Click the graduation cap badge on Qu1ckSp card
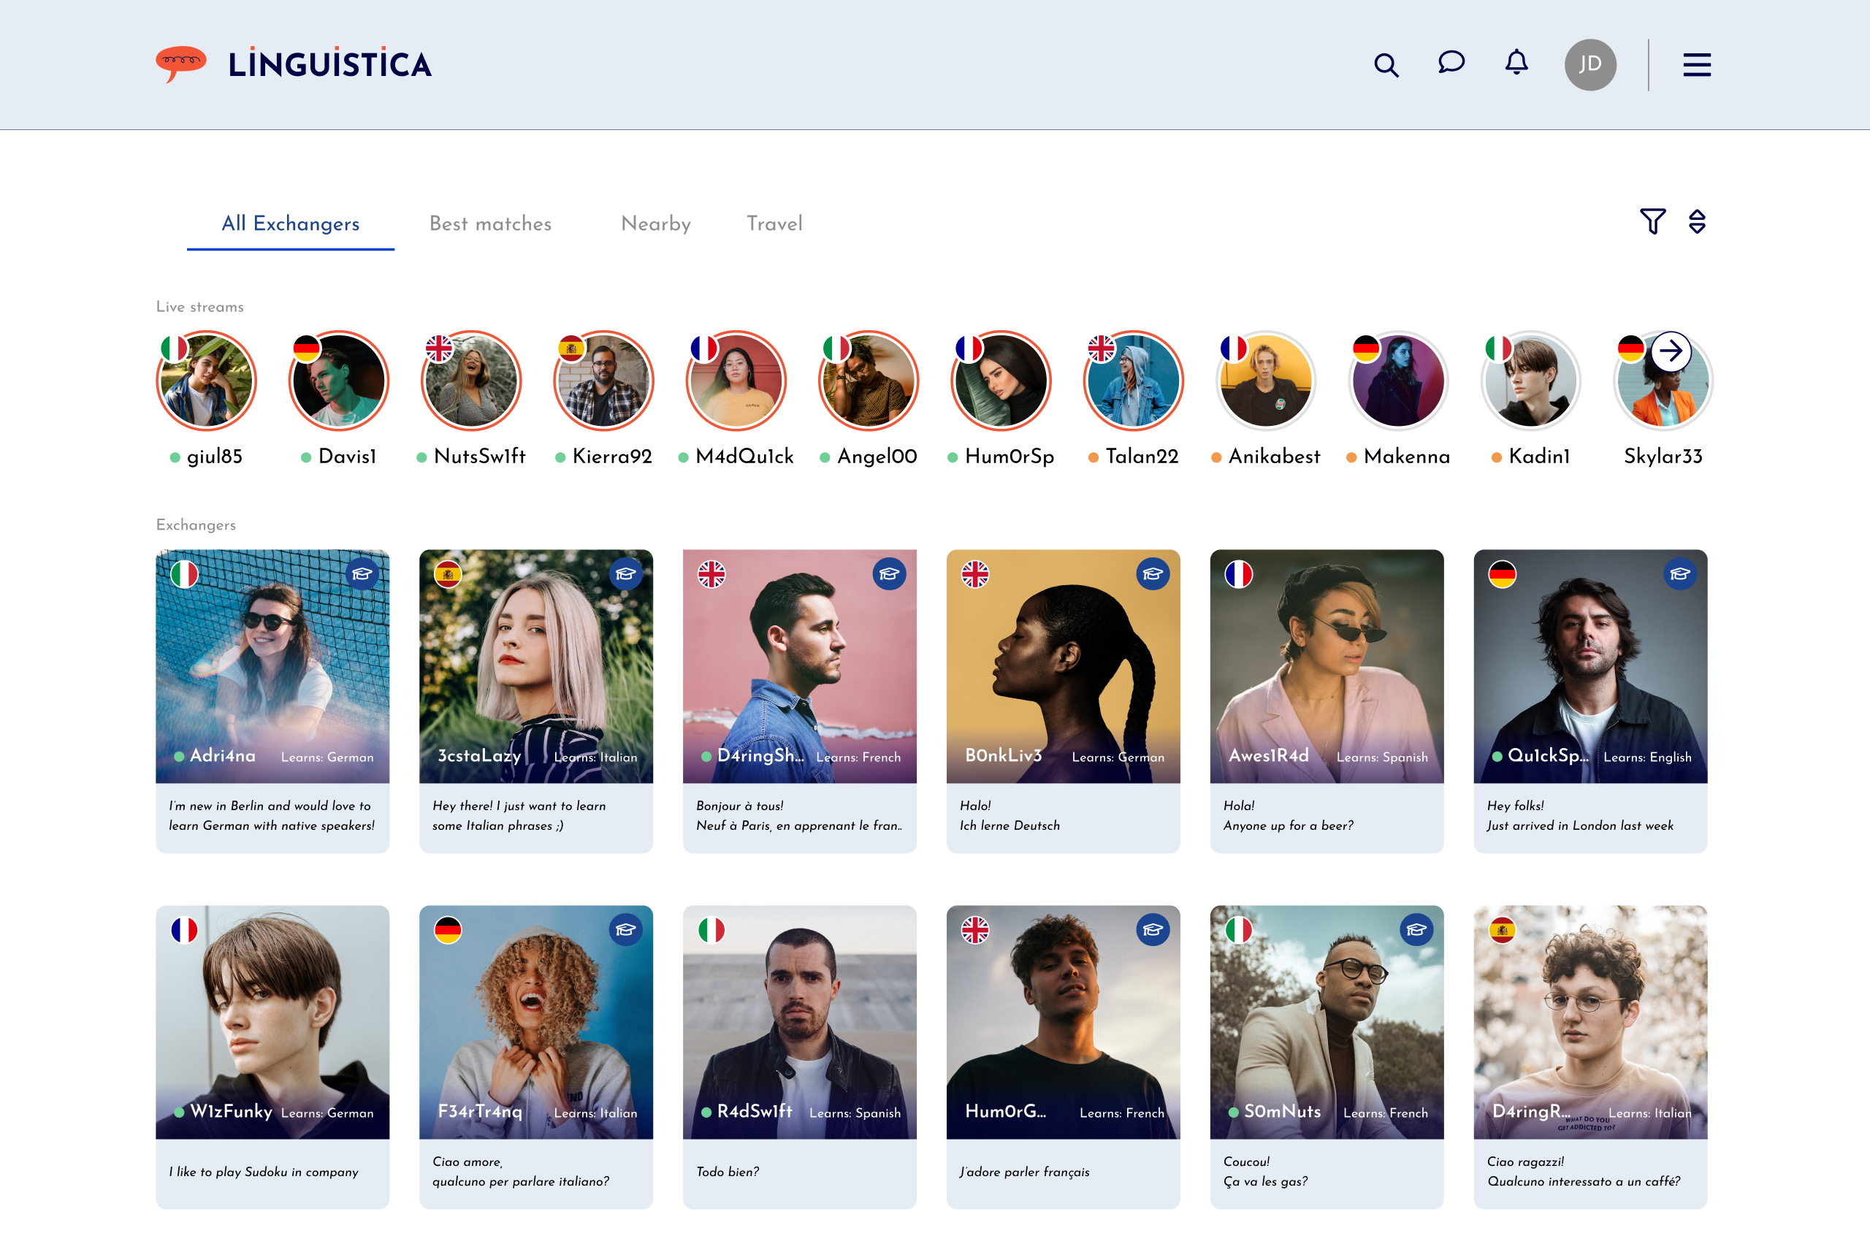Viewport: 1870px width, 1247px height. [1680, 574]
